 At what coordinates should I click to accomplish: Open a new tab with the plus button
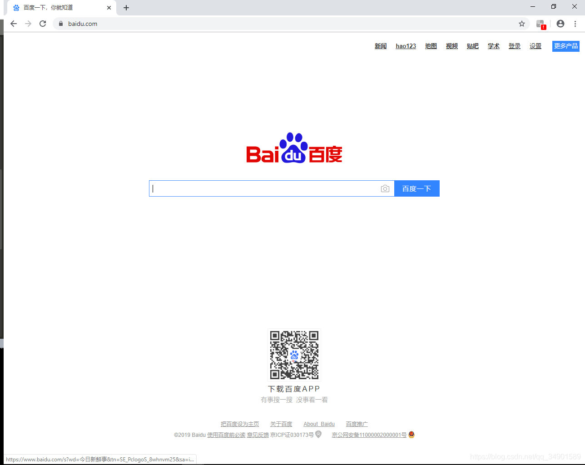[x=126, y=8]
